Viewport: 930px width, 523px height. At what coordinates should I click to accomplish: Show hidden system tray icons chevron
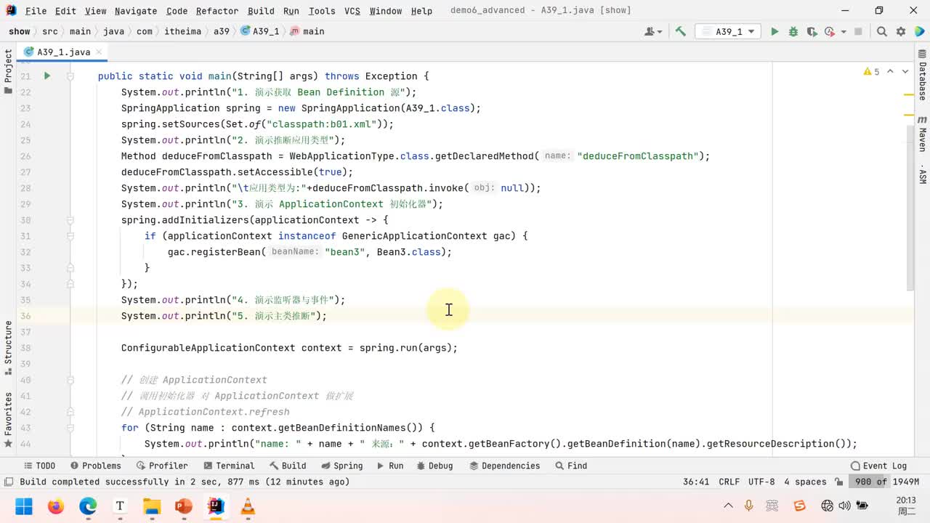coord(729,506)
